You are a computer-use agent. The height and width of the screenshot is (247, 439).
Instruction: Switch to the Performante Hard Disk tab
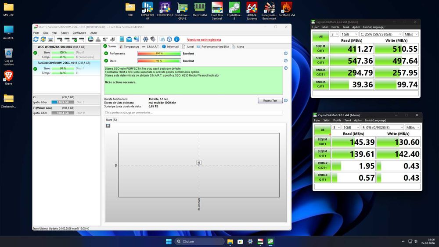pyautogui.click(x=213, y=47)
